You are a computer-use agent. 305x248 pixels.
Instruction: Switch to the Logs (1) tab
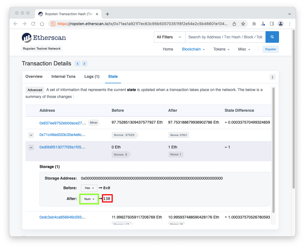(x=92, y=76)
